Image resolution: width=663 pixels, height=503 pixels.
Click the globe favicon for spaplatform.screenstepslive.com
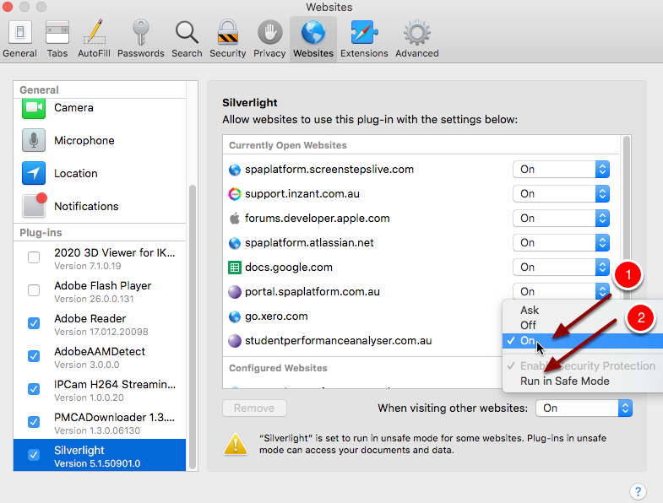pos(235,170)
